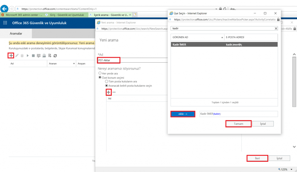Image resolution: width=297 pixels, height=172 pixels.
Task: Select the 'Tüm posta kutularını ara' option
Action: [x=106, y=82]
